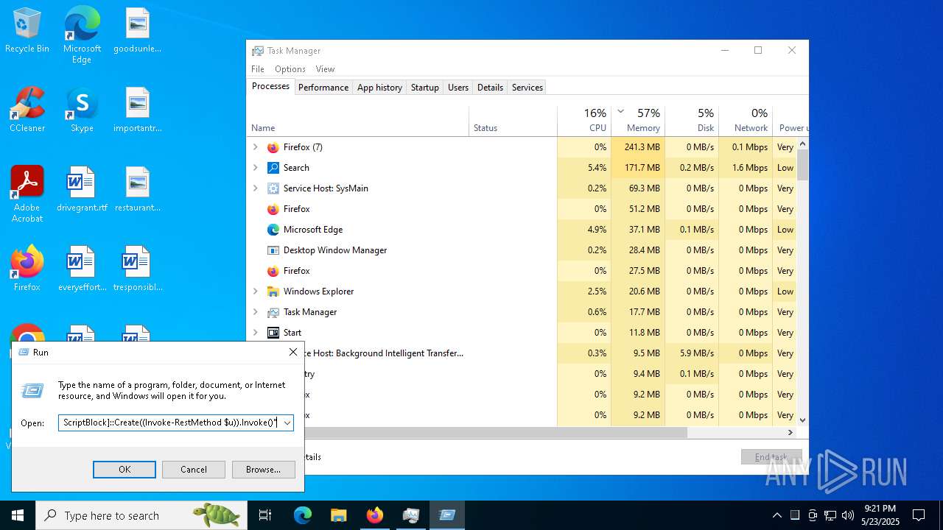The image size is (943, 530).
Task: Launch Microsoft Edge from the desktop shortcut
Action: click(82, 35)
